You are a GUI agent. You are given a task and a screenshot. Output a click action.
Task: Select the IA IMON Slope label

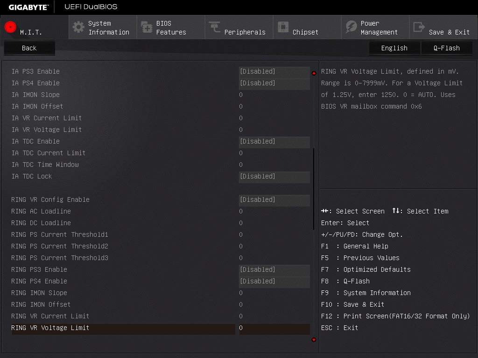pyautogui.click(x=35, y=95)
